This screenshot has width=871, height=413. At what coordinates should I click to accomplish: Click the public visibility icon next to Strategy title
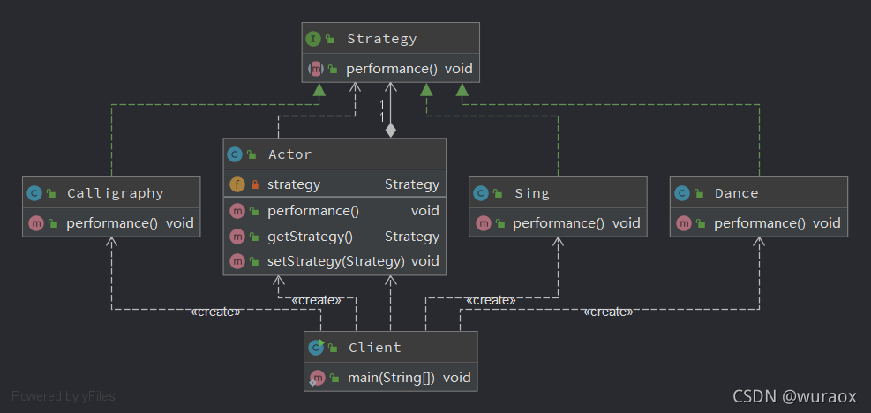coord(331,40)
